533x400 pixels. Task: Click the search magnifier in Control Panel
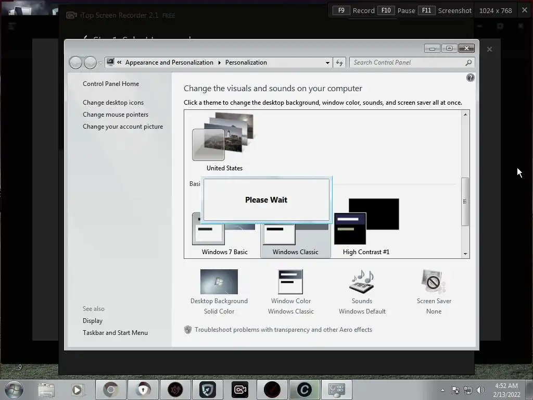coord(468,63)
